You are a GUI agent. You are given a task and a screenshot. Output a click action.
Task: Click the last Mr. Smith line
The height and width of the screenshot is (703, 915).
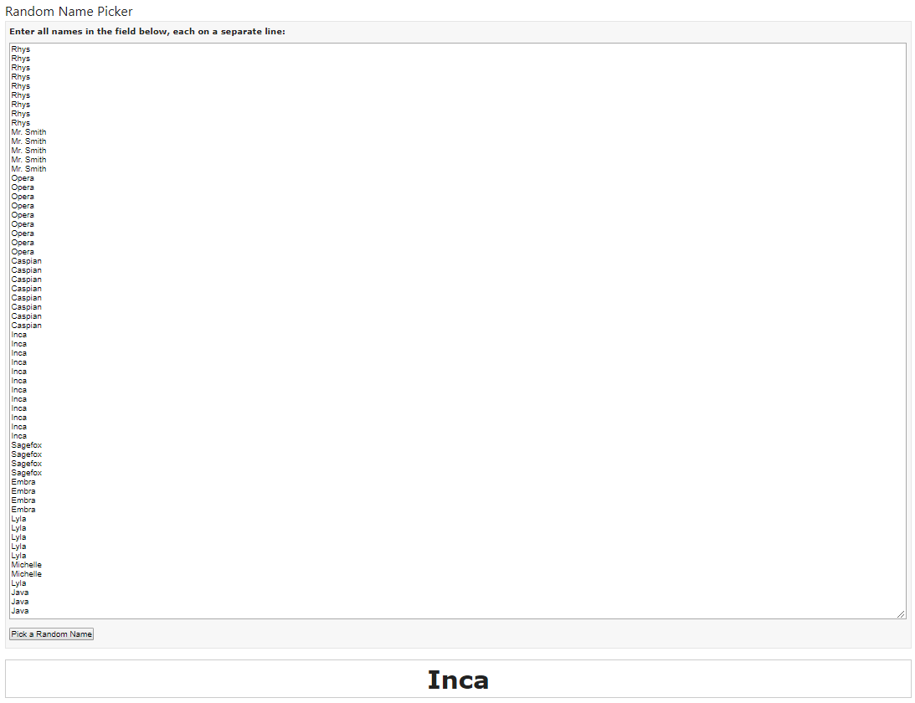[28, 168]
